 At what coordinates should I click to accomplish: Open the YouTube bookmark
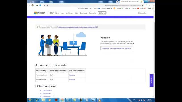[x=135, y=8]
